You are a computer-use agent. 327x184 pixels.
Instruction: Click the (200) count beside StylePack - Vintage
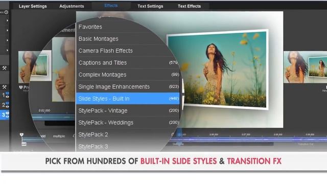coord(174,110)
